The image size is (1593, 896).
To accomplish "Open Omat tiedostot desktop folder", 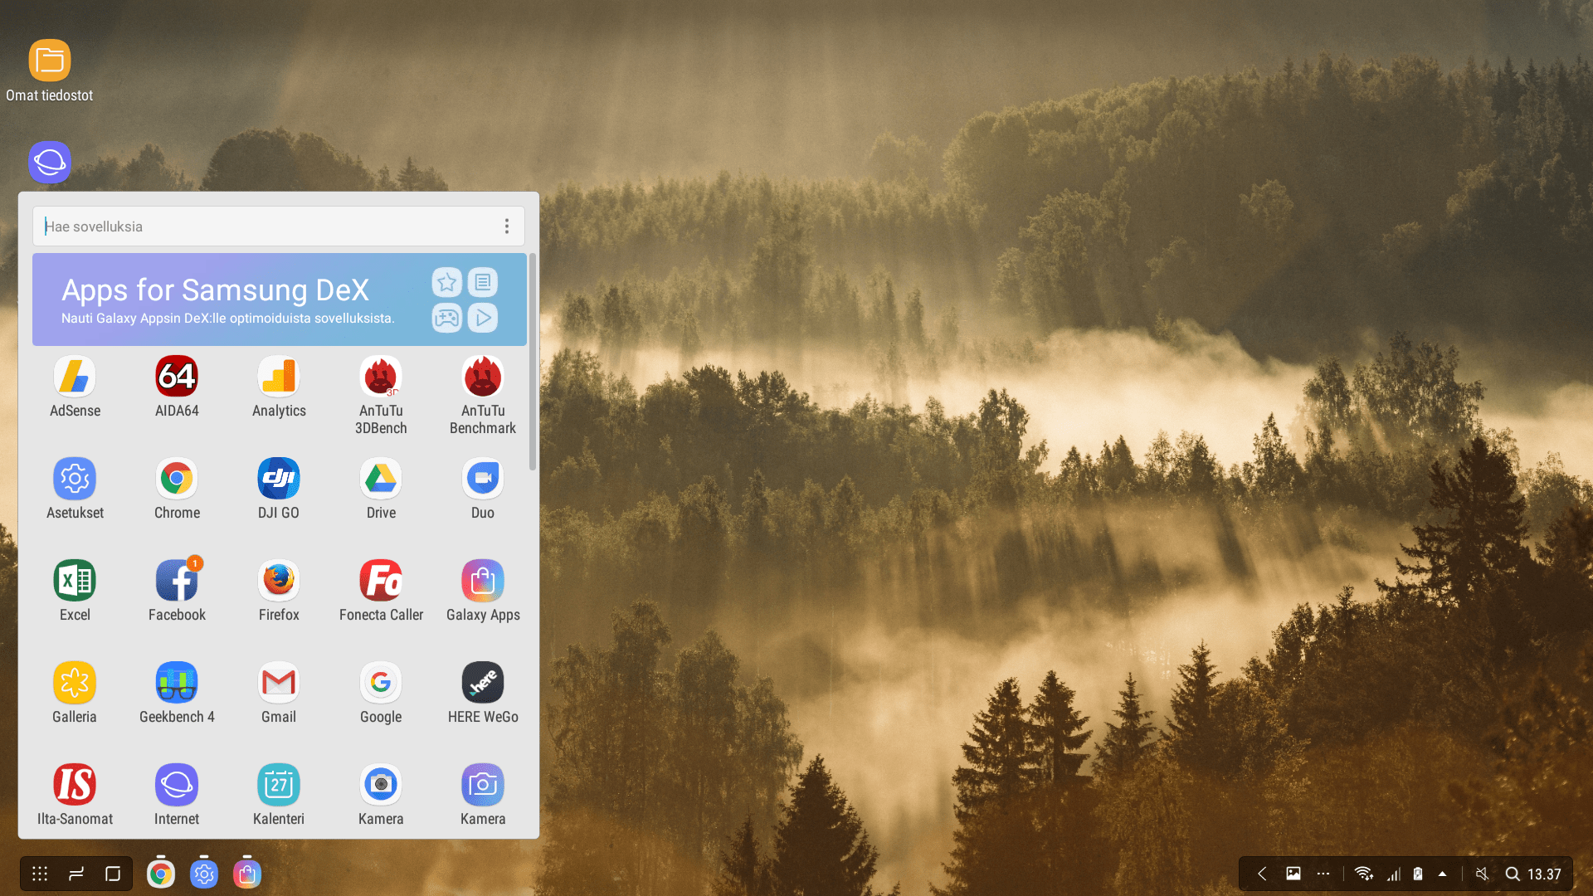I will click(x=50, y=61).
